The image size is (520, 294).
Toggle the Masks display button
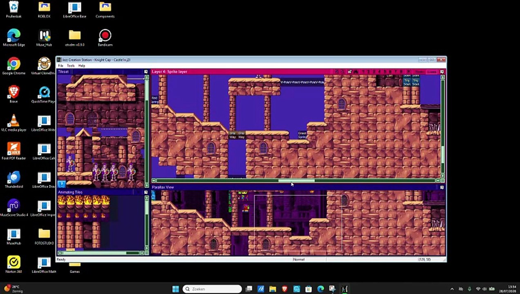pyautogui.click(x=419, y=71)
